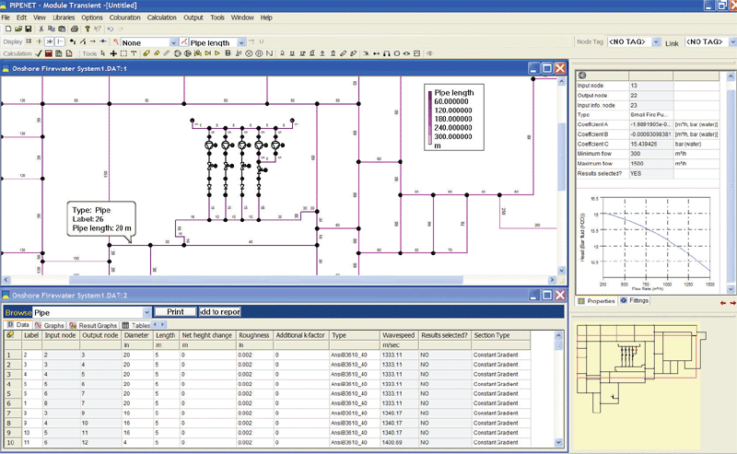Save the network with the floppy icon
This screenshot has height=454, width=737.
click(x=29, y=29)
